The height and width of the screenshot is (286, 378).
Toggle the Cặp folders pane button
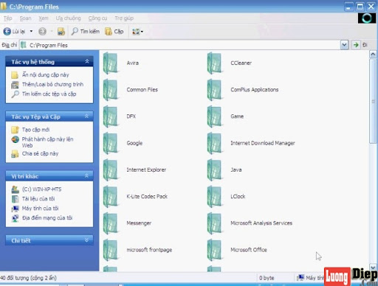pyautogui.click(x=114, y=32)
